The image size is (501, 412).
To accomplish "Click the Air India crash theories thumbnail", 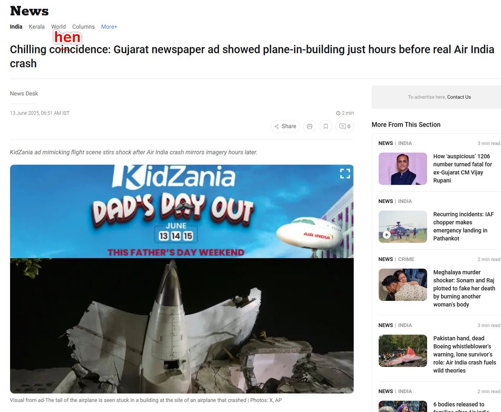I will tap(403, 351).
